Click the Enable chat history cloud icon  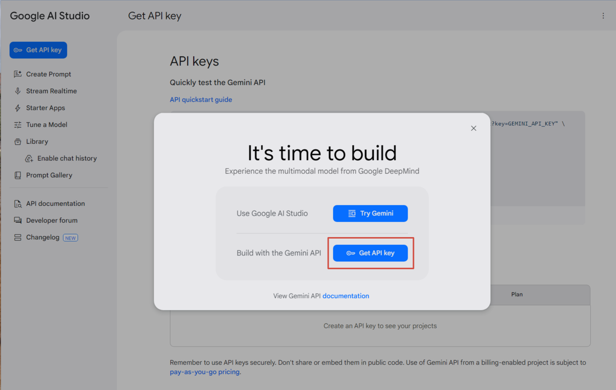(x=29, y=159)
